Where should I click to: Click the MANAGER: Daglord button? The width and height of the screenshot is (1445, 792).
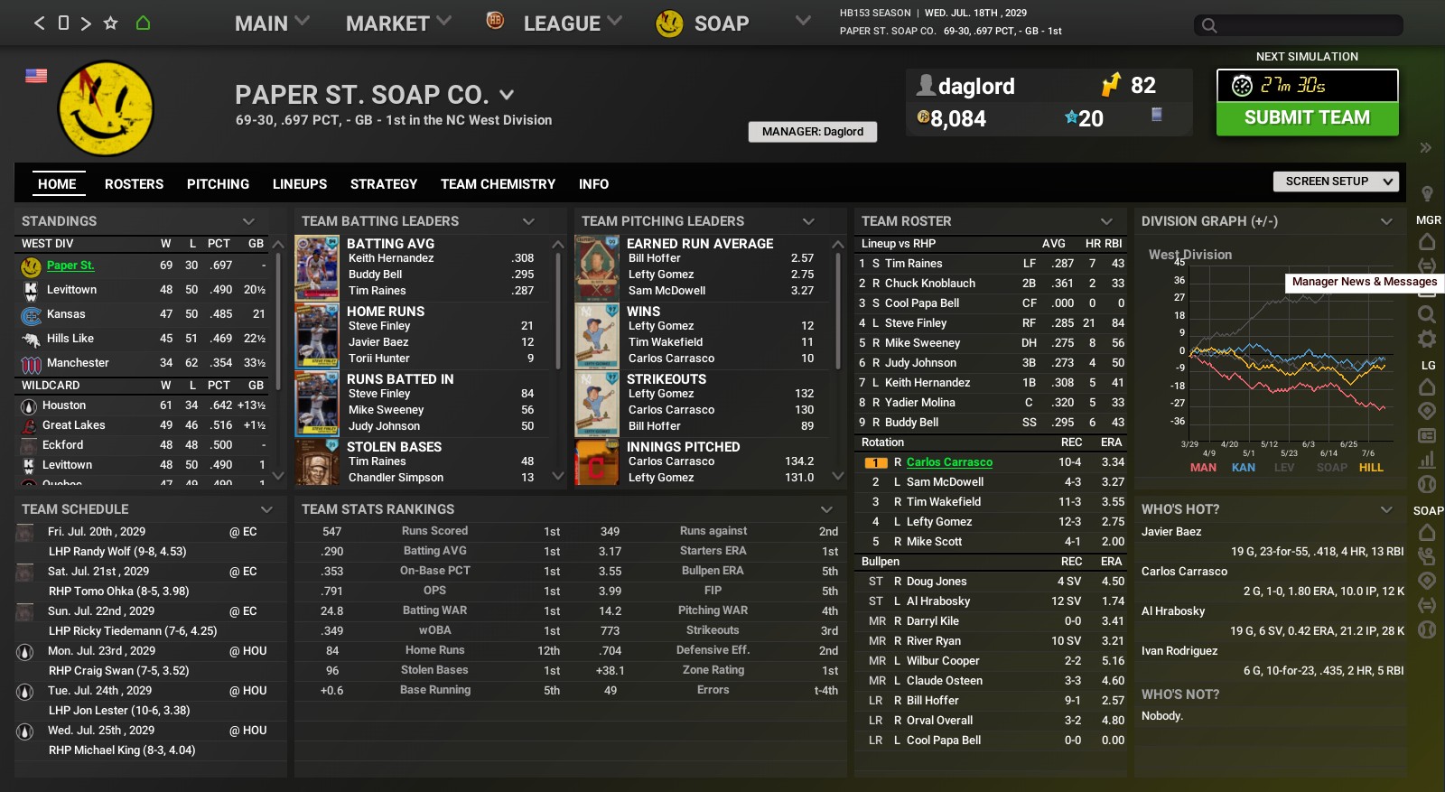tap(813, 132)
